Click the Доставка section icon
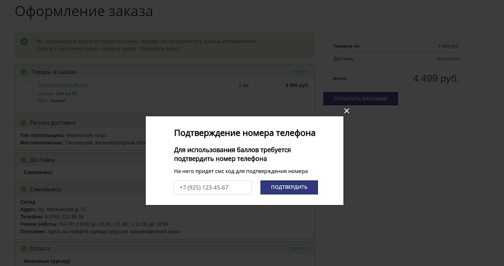Screen dimensions: 504x266 coord(24,160)
